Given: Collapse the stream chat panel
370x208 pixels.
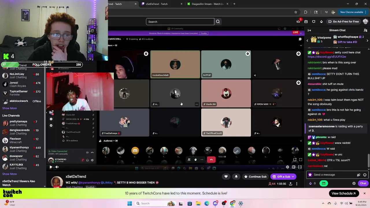Looking at the screenshot, I should coord(309,30).
